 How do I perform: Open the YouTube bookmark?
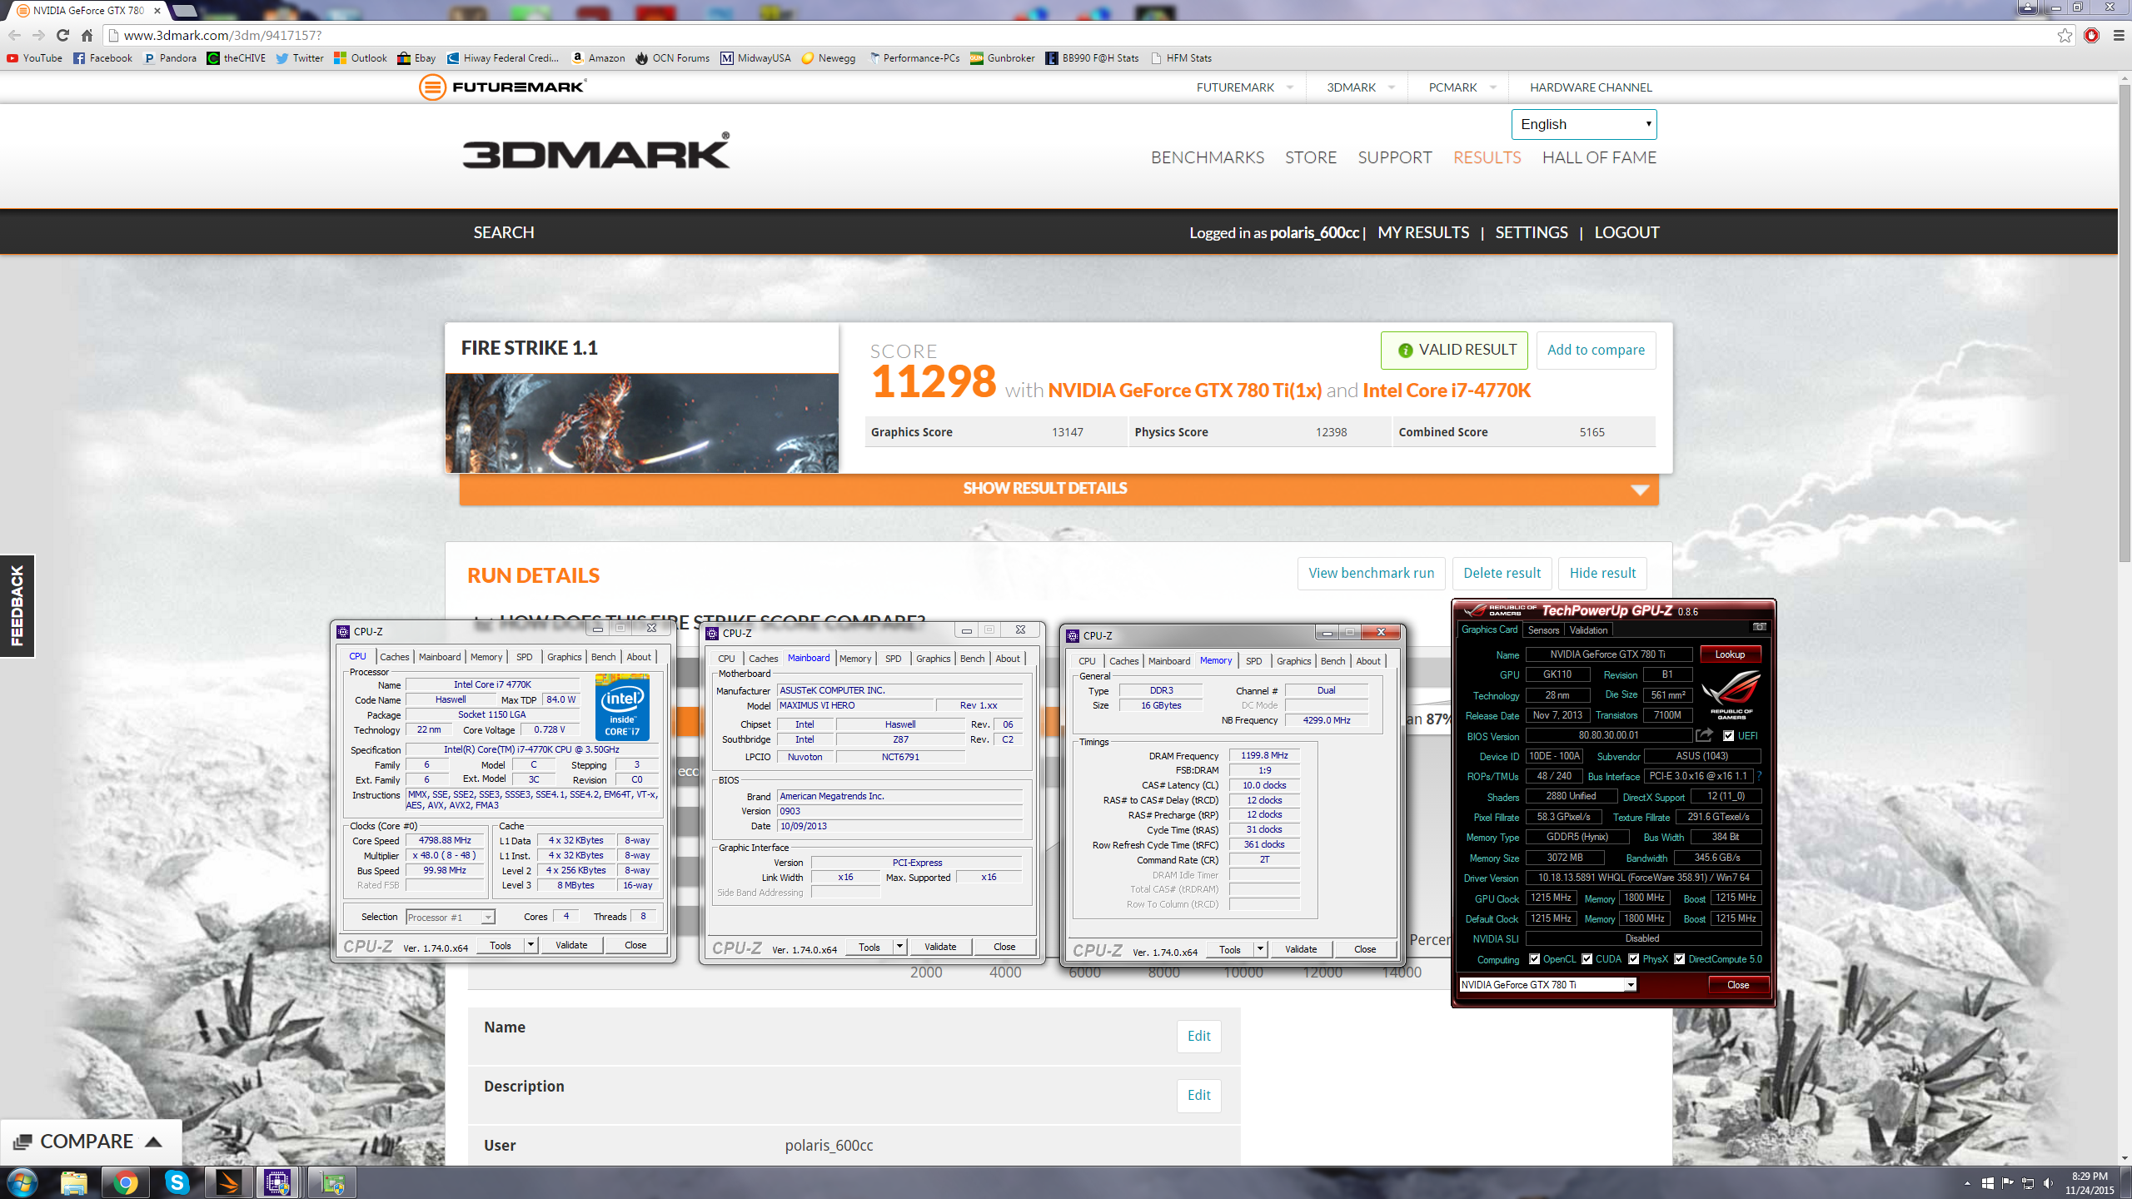pos(34,58)
